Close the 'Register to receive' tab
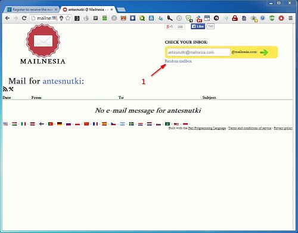The image size is (298, 233). click(56, 10)
